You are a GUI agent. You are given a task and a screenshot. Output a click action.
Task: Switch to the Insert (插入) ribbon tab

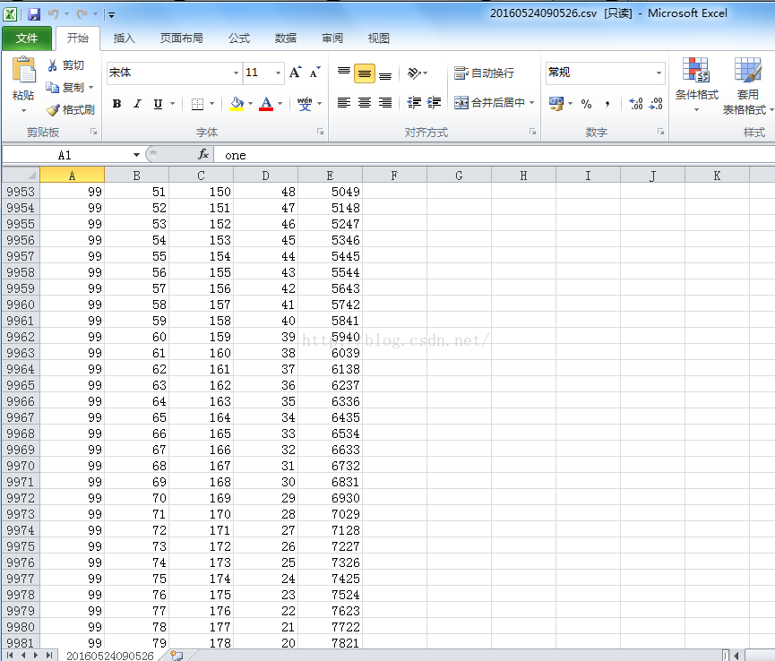(124, 39)
